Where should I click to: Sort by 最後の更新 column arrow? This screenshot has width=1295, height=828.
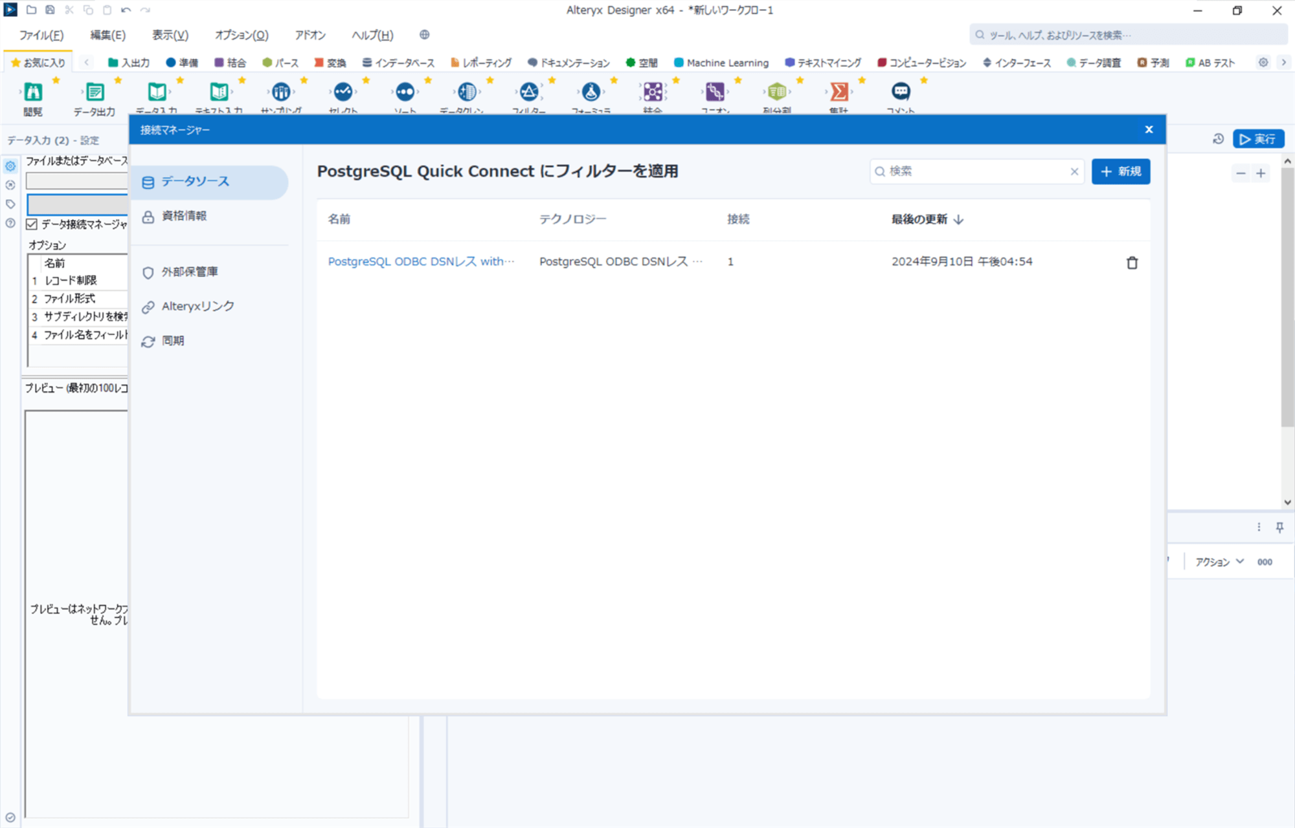click(x=958, y=220)
